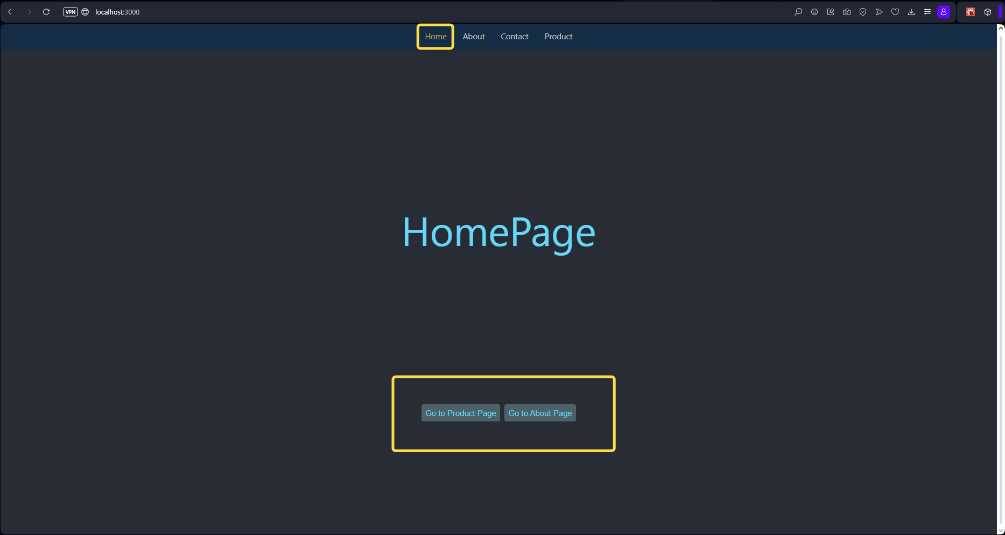Viewport: 1005px width, 535px height.
Task: Open the emoji smiley icon
Action: point(814,12)
